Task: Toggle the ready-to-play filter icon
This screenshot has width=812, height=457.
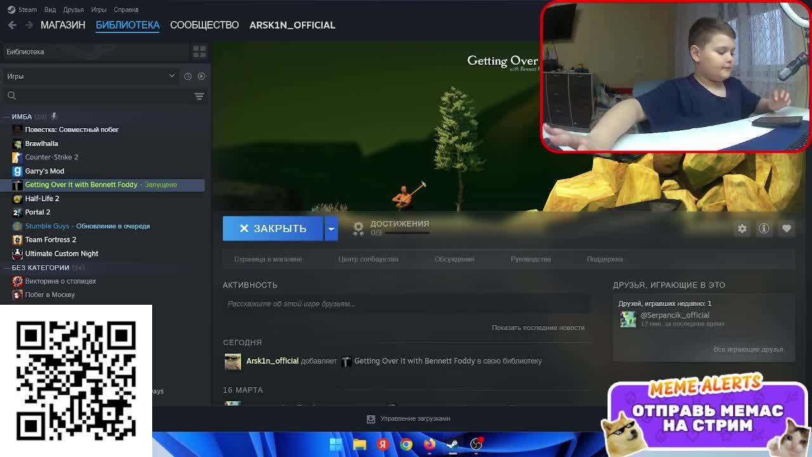Action: (201, 76)
